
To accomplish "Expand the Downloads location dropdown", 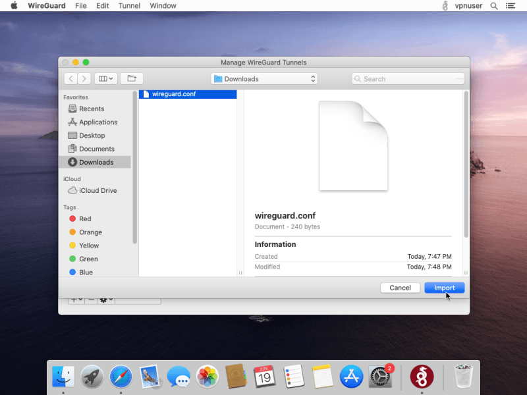I will click(x=264, y=79).
